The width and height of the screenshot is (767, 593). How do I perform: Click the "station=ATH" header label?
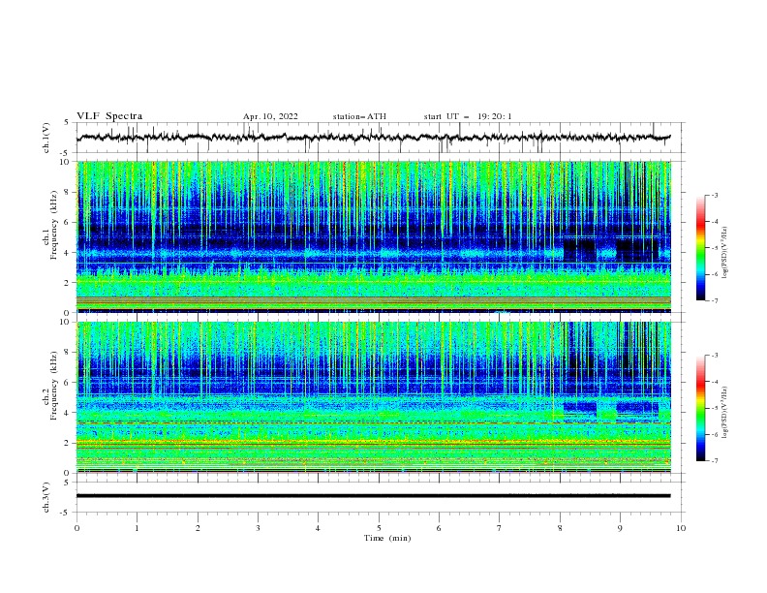tap(359, 116)
